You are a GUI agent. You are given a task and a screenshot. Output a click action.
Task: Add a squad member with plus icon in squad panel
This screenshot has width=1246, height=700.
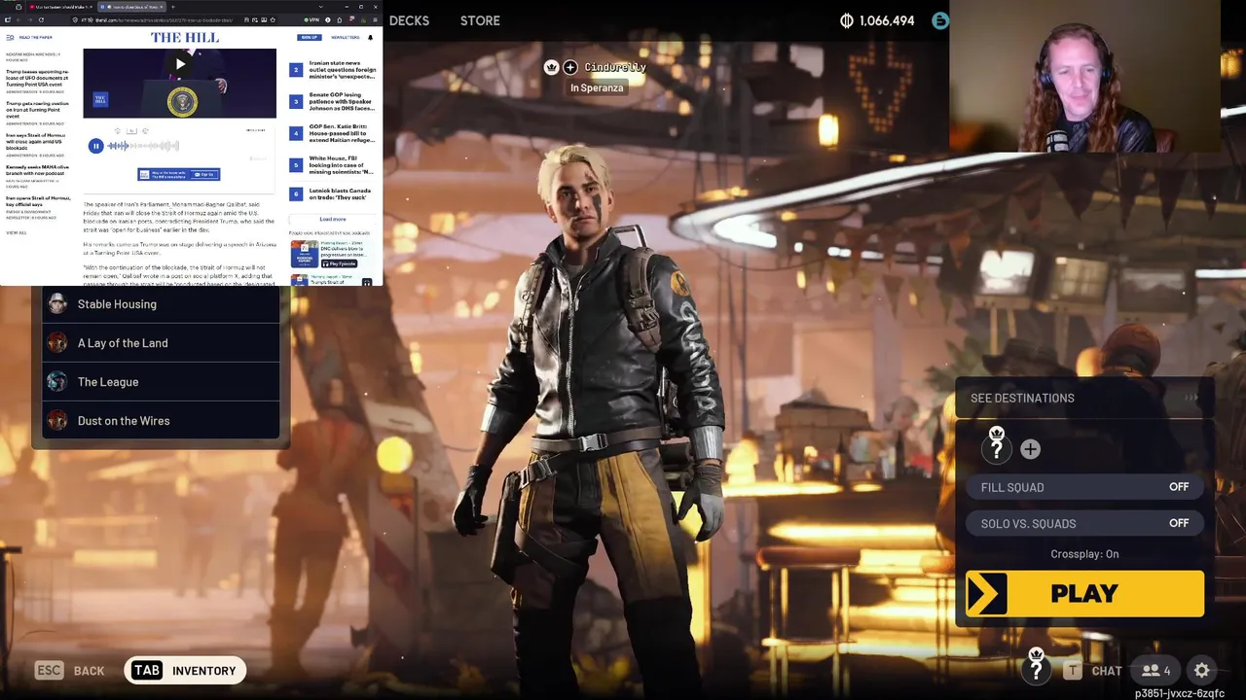click(1030, 449)
